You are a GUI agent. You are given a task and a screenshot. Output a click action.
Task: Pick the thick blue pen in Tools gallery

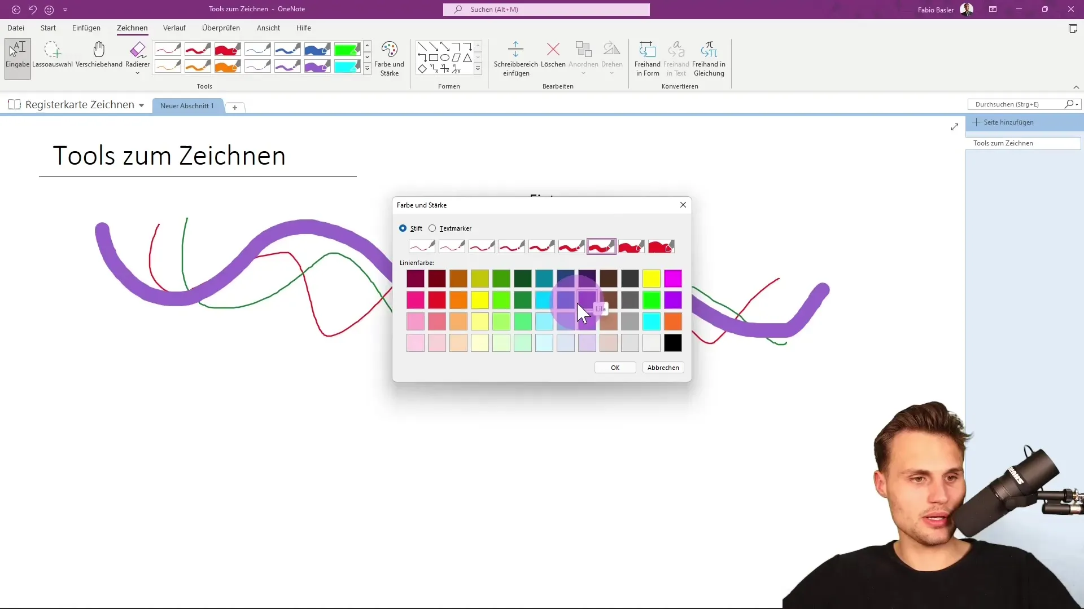point(317,50)
